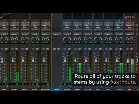
Task: Click the xRoom volume value field
Action: coord(23,84)
